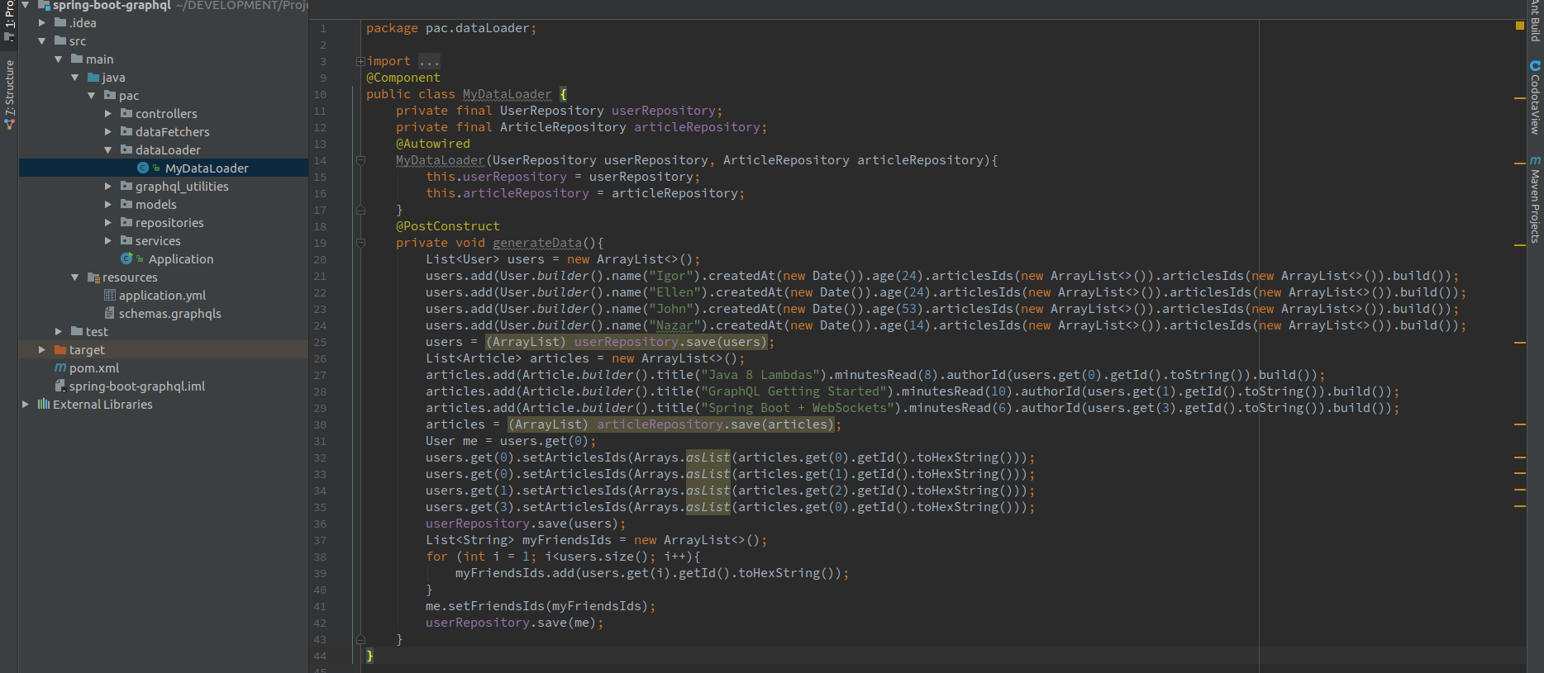Select pom.xml in project tree
Viewport: 1544px width, 673px height.
(x=94, y=367)
